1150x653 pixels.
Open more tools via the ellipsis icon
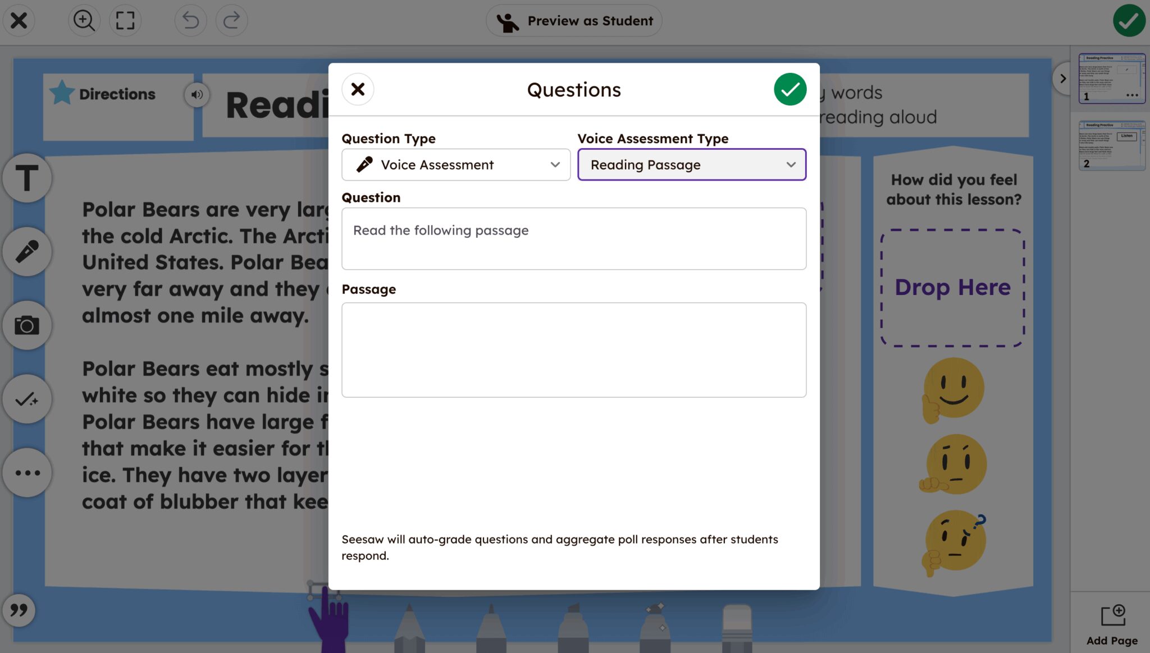[26, 472]
